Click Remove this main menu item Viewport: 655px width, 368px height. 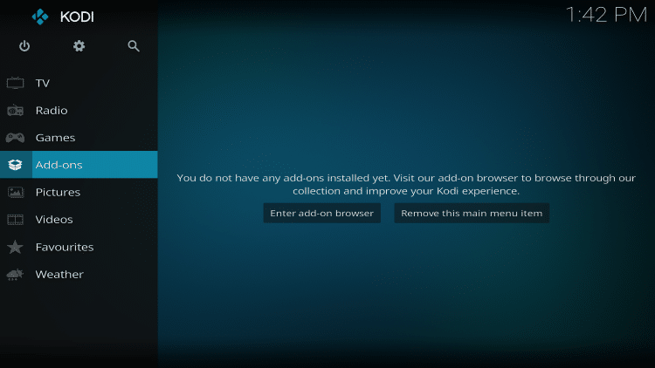coord(472,213)
